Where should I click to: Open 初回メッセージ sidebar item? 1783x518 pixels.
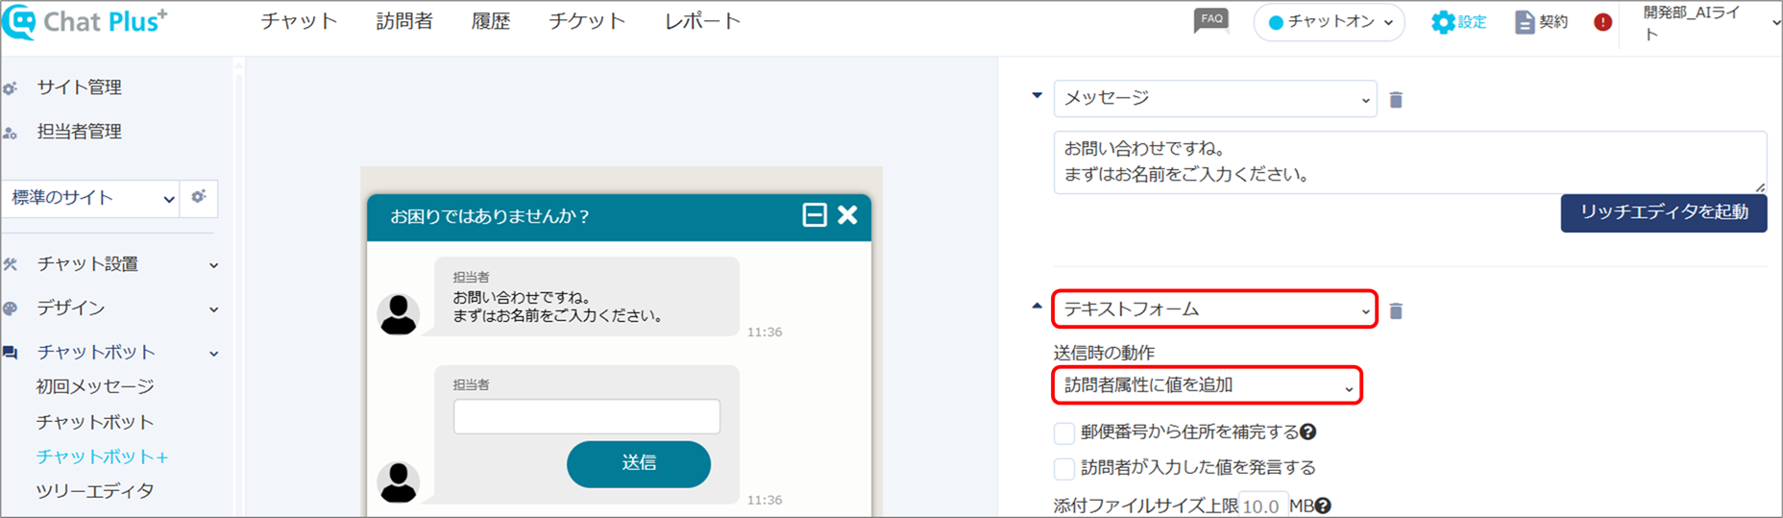point(95,386)
